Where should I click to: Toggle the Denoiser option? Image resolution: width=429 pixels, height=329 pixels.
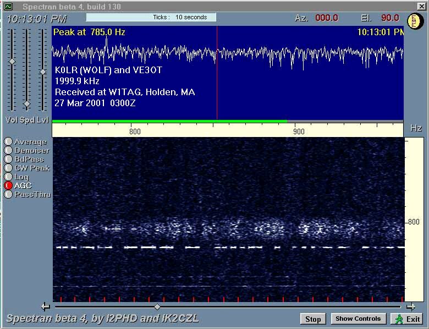[8, 151]
